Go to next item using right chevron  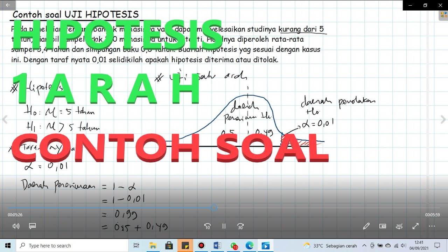point(443,120)
